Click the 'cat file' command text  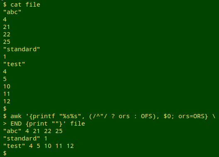[25, 5]
